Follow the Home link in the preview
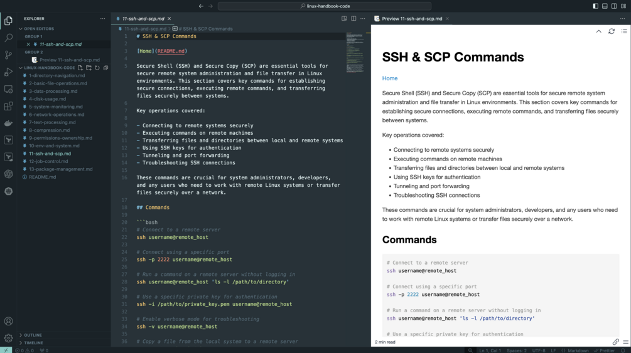 [x=389, y=78]
